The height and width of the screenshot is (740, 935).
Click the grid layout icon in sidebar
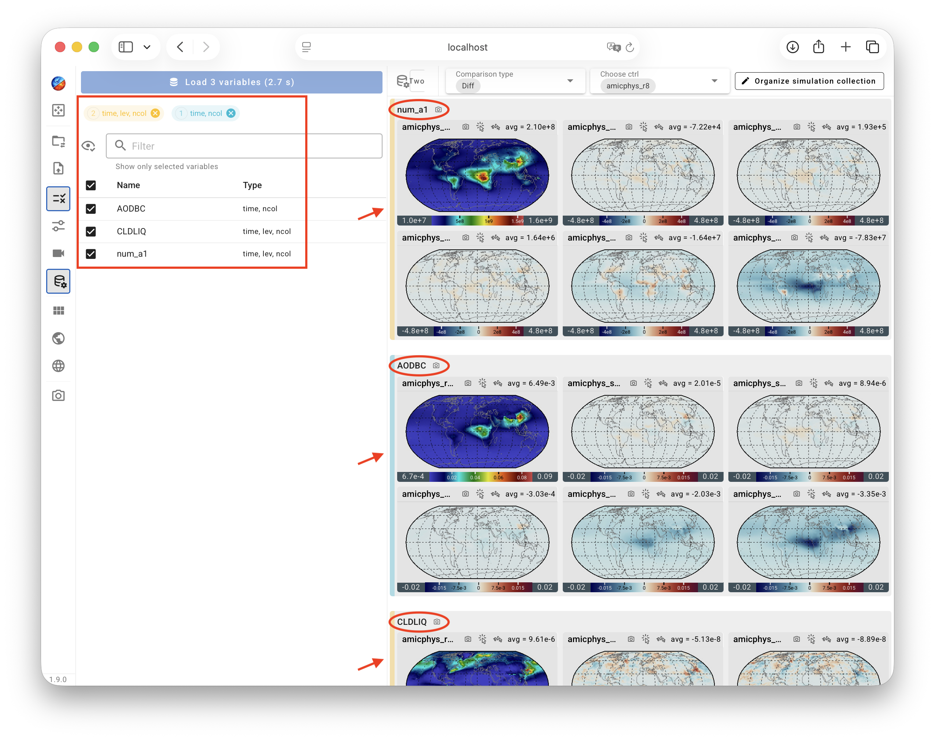pos(59,311)
